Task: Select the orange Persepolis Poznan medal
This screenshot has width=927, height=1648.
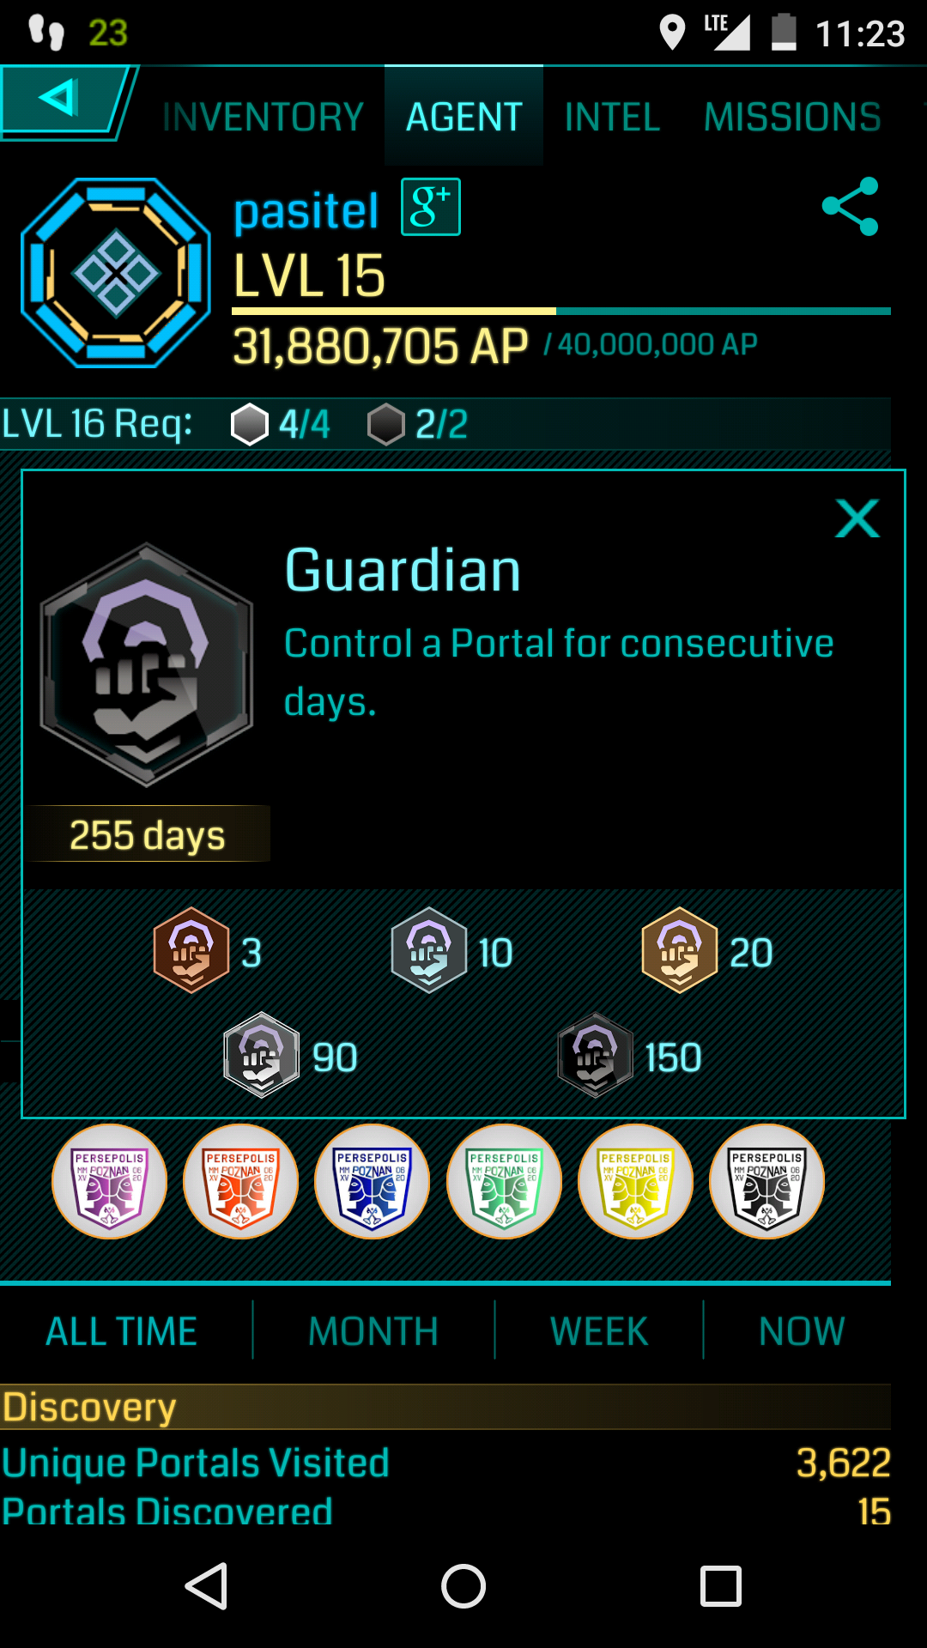Action: click(241, 1181)
